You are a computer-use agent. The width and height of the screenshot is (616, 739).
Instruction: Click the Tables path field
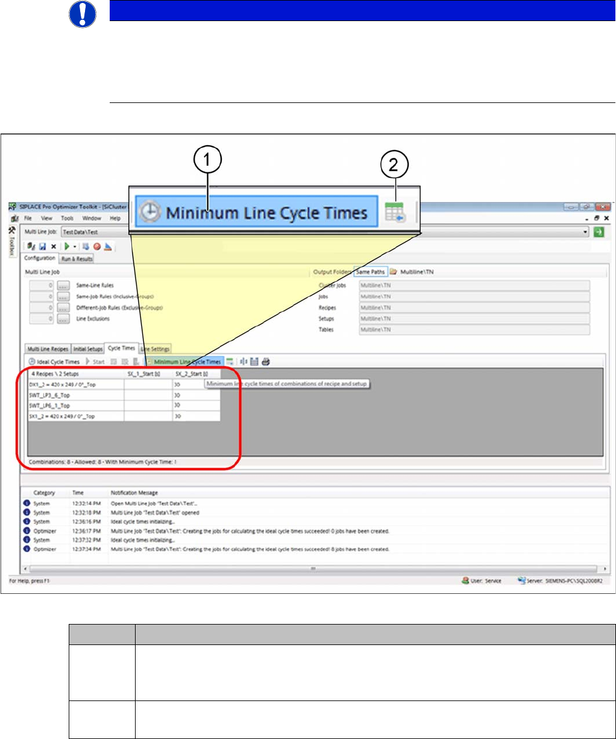[x=474, y=329]
